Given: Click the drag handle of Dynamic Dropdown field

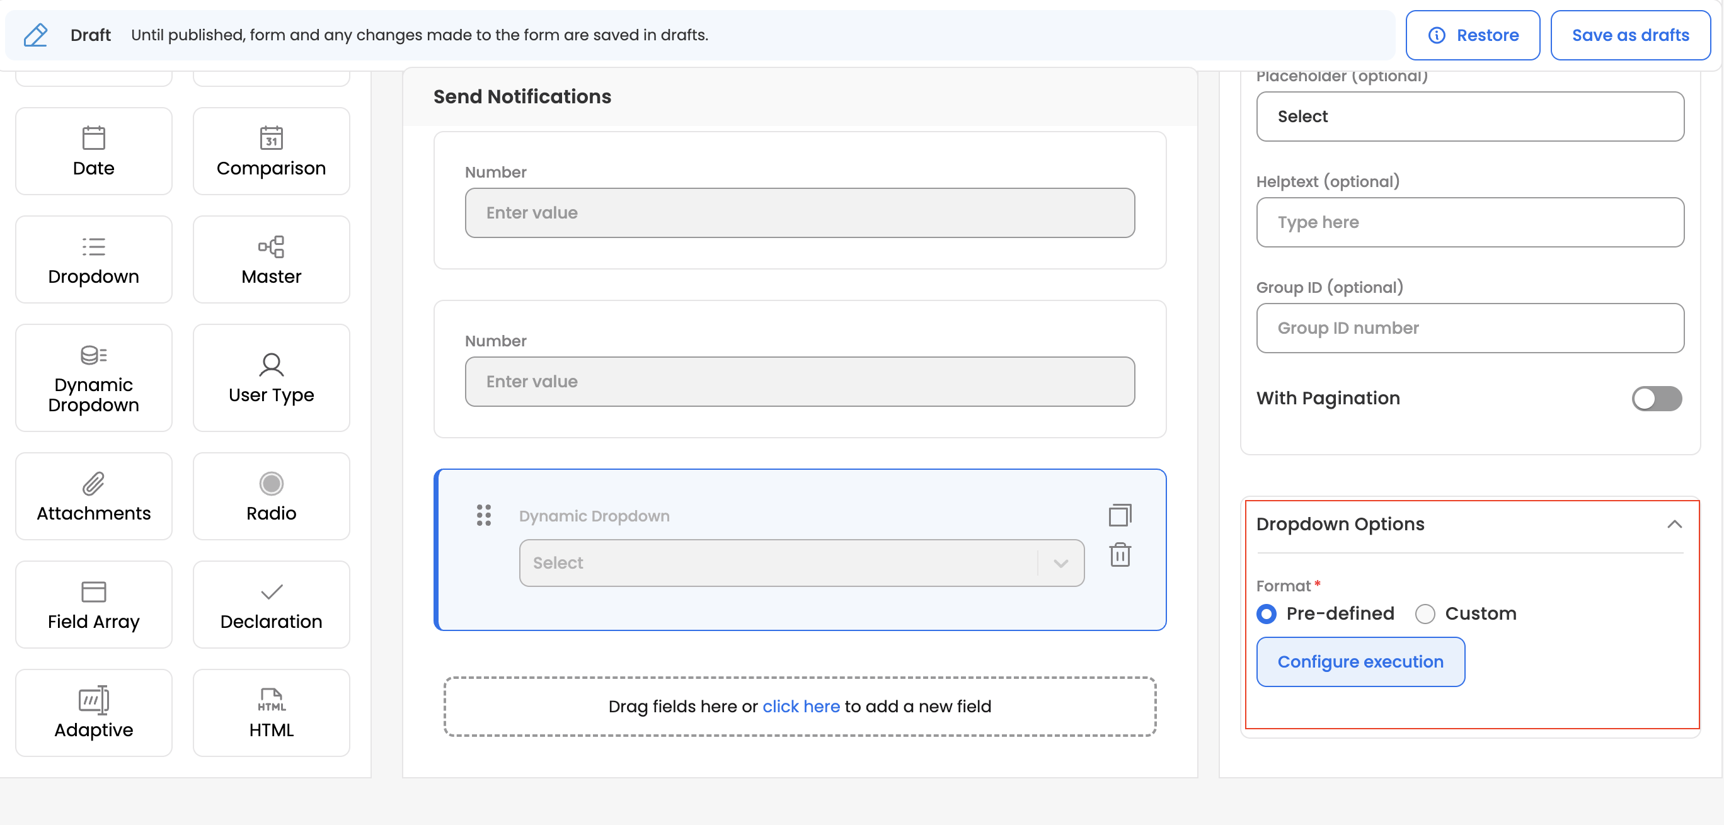Looking at the screenshot, I should (483, 515).
